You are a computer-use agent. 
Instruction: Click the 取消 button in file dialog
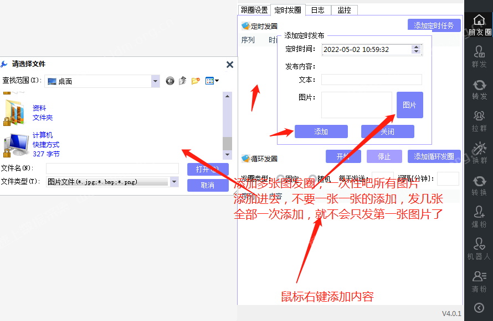click(208, 185)
